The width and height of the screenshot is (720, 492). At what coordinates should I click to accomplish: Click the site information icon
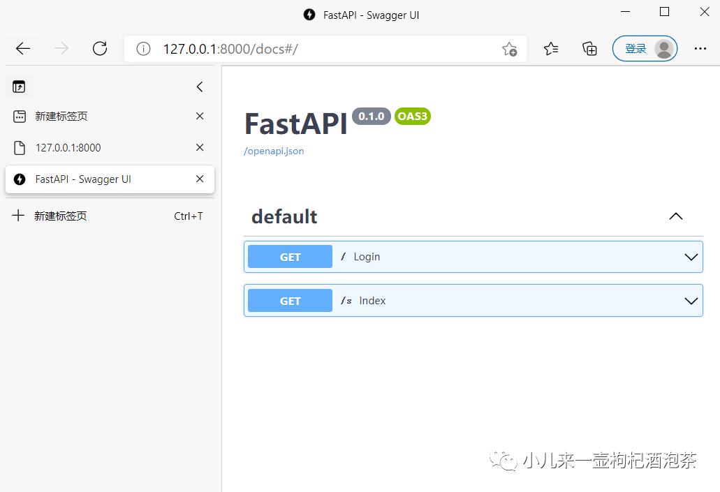click(x=143, y=49)
